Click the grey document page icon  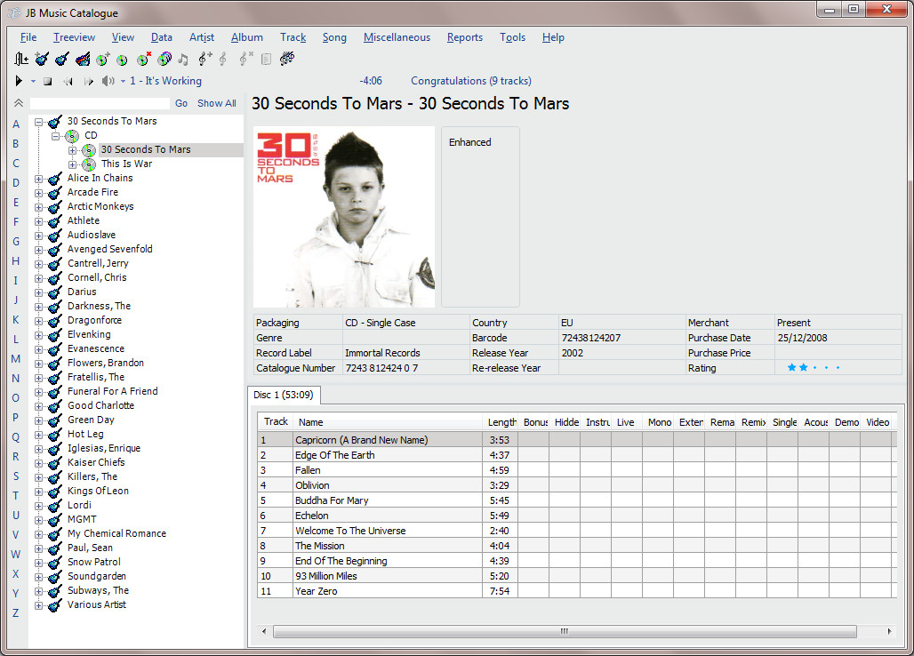click(267, 59)
